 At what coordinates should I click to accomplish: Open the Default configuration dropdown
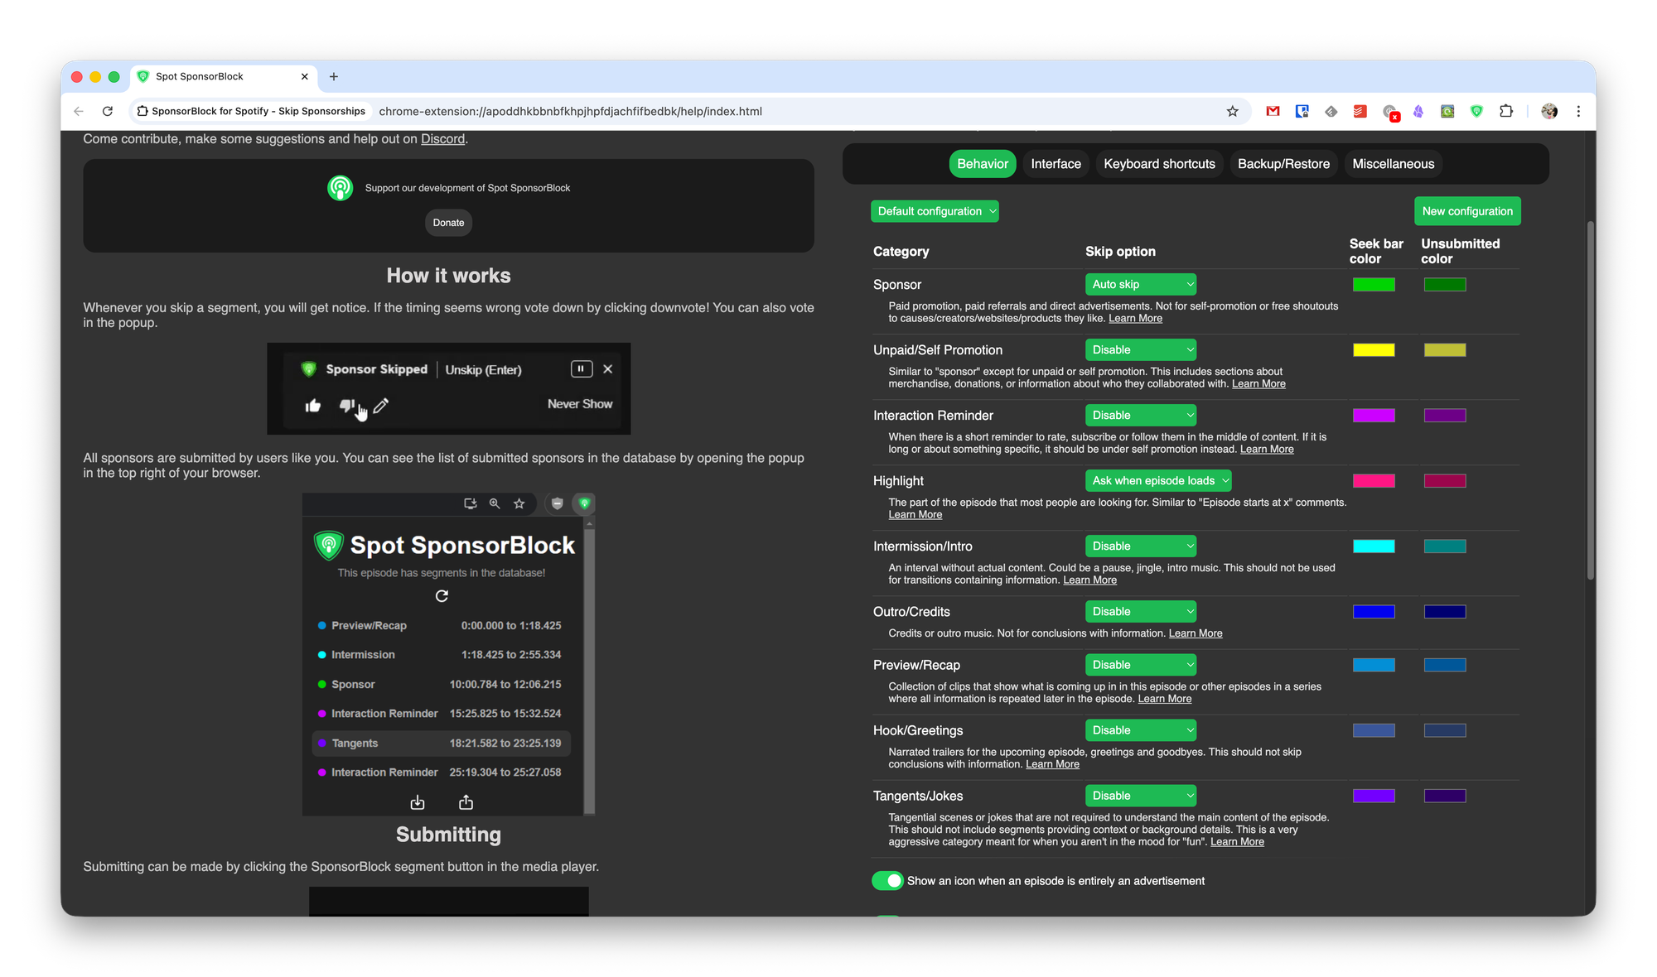point(935,211)
